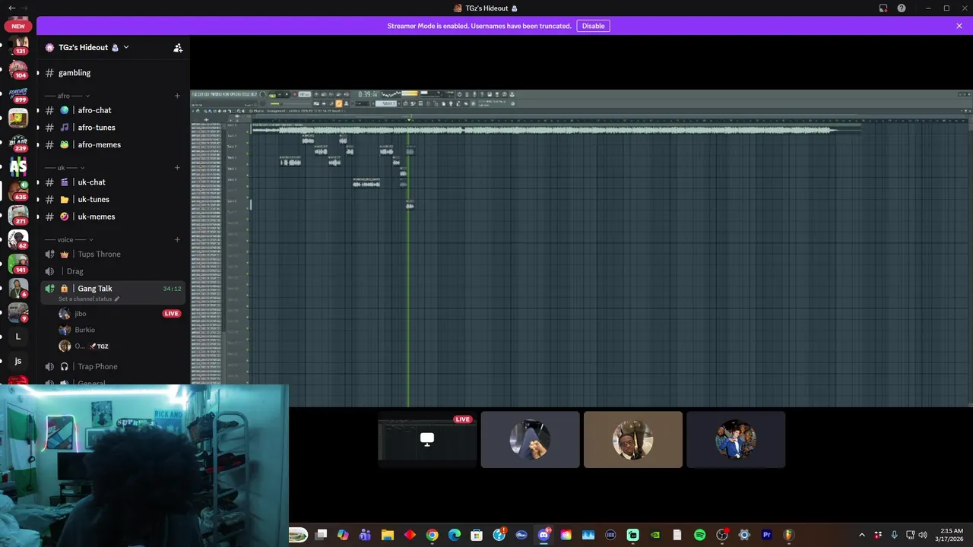Switch to the server with the 131 badge
This screenshot has height=547, width=973.
18,45
